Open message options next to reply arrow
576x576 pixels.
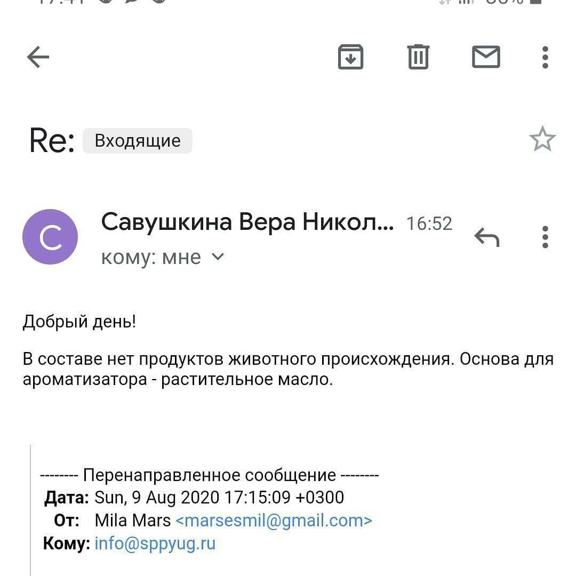click(545, 237)
